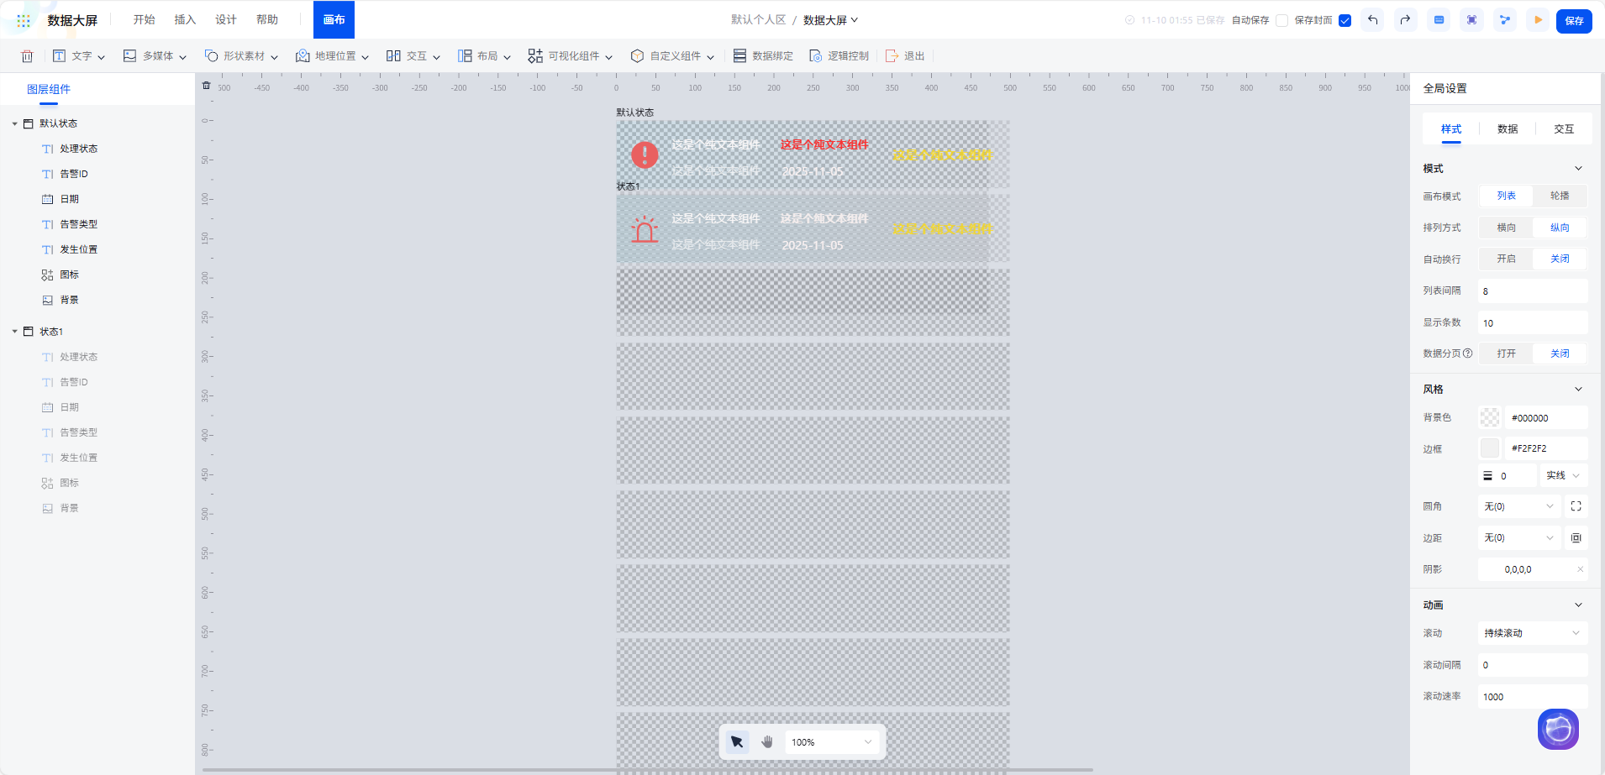
Task: Select the 日期 layer under 默认状态
Action: point(61,199)
